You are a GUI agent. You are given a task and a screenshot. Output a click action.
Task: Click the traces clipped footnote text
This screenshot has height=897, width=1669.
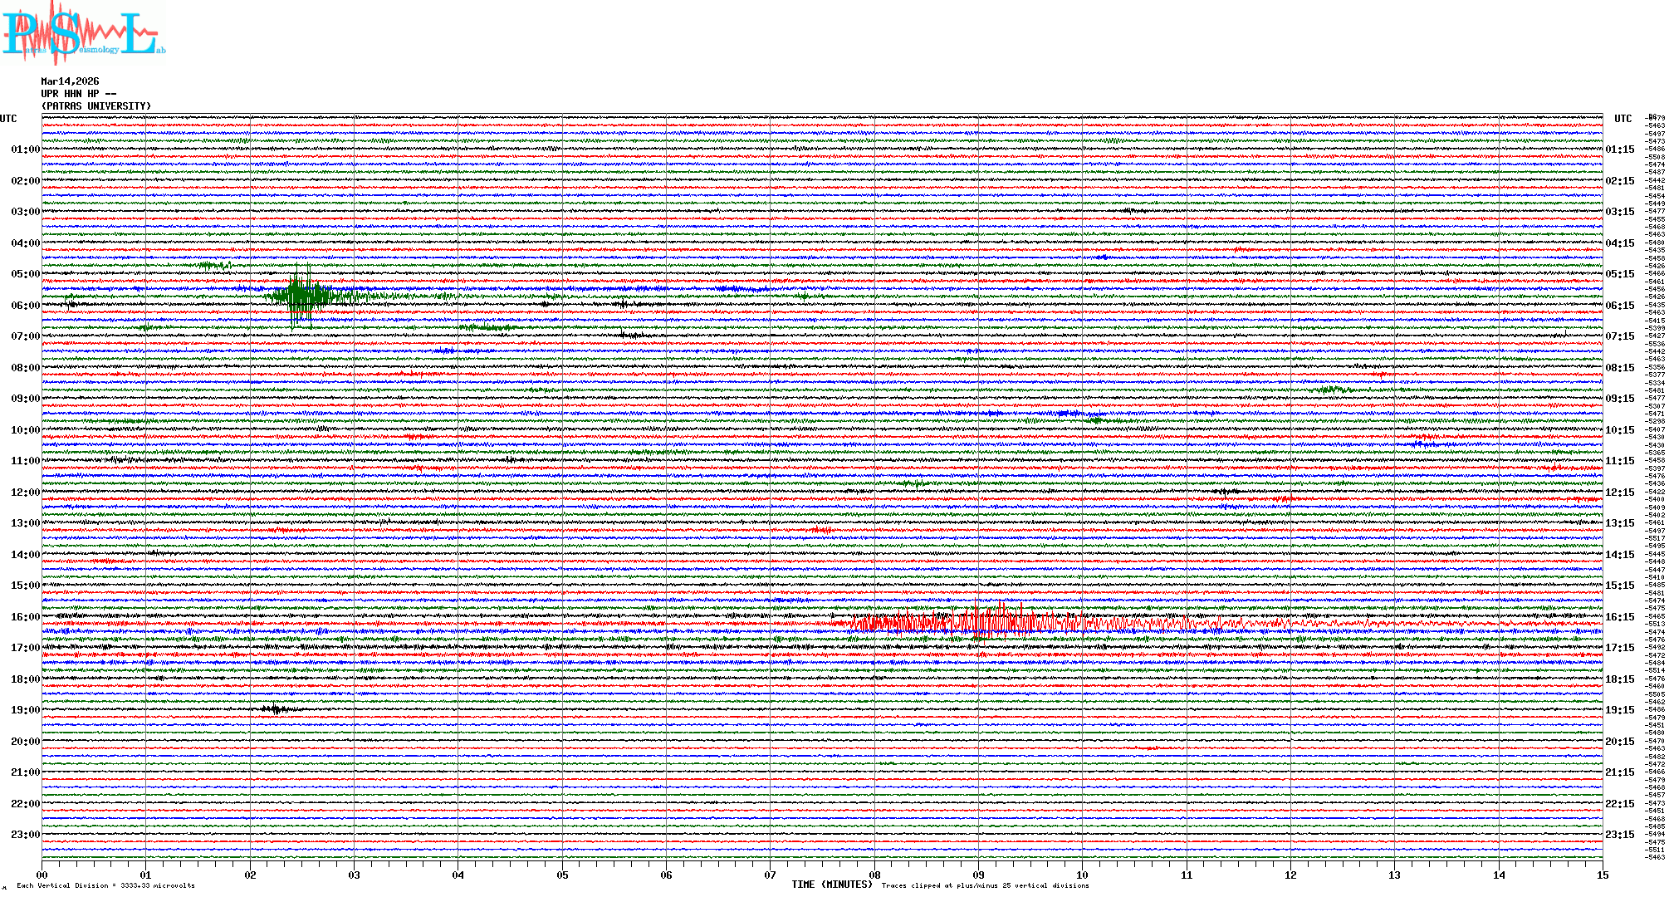point(985,885)
